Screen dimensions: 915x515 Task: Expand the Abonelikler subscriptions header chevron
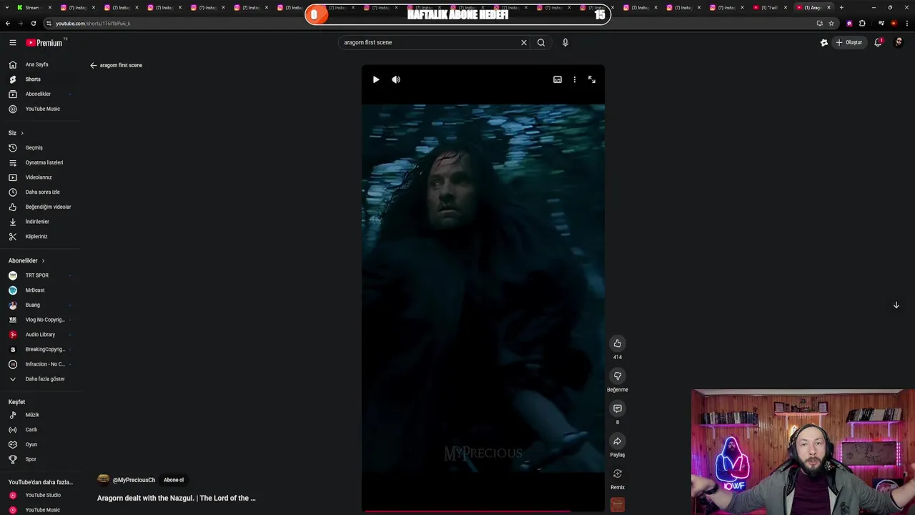[43, 261]
